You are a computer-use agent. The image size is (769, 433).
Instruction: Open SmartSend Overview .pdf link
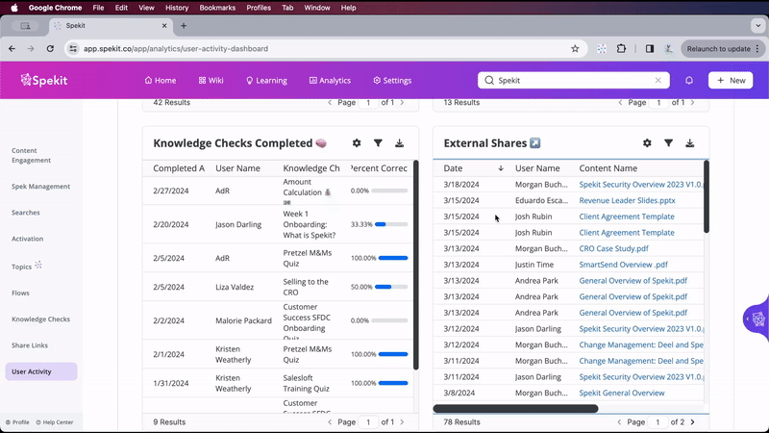tap(623, 265)
